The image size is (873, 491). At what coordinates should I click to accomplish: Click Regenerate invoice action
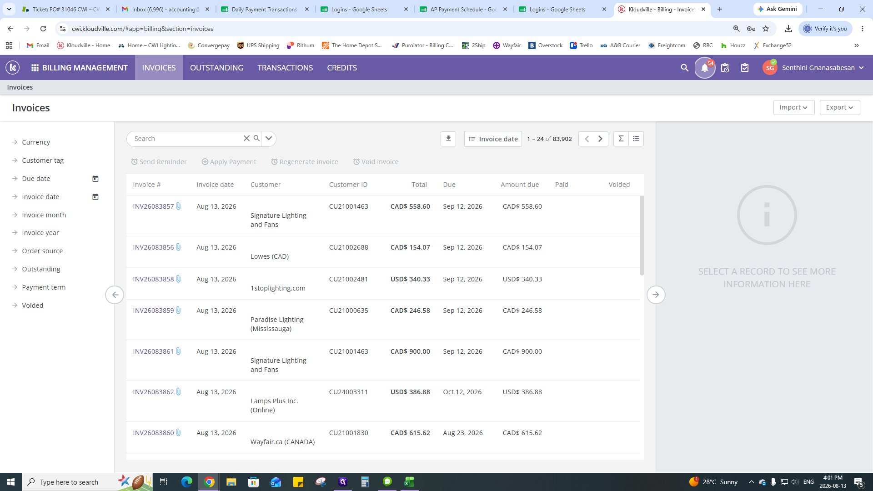click(x=305, y=162)
